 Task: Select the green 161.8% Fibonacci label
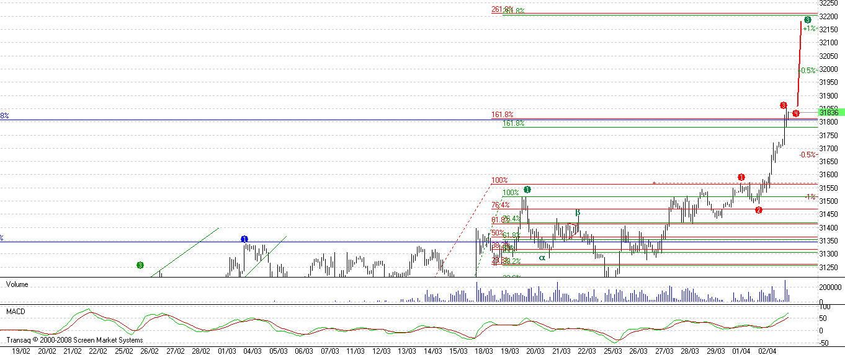click(513, 123)
